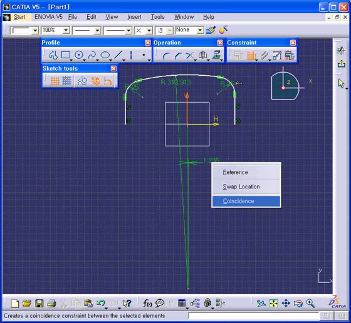351x323 pixels.
Task: Click the Exit Workbench icon
Action: tap(342, 64)
